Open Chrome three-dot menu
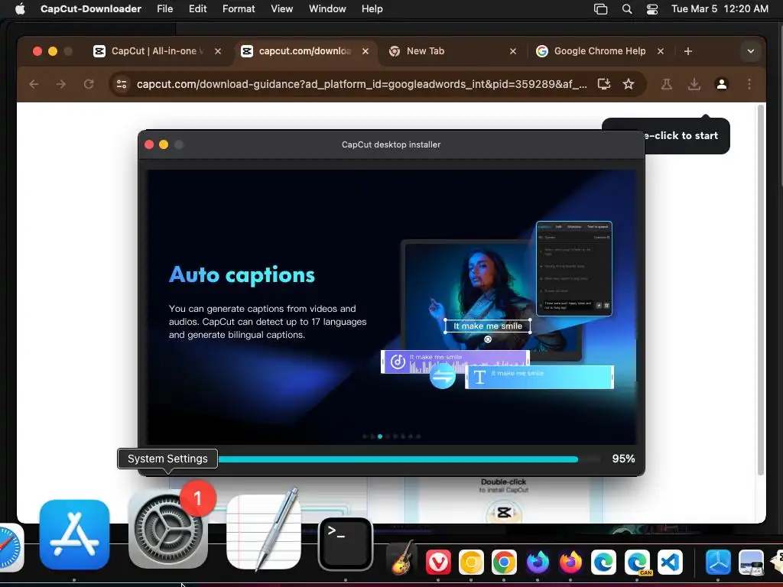783x587 pixels. tap(749, 84)
